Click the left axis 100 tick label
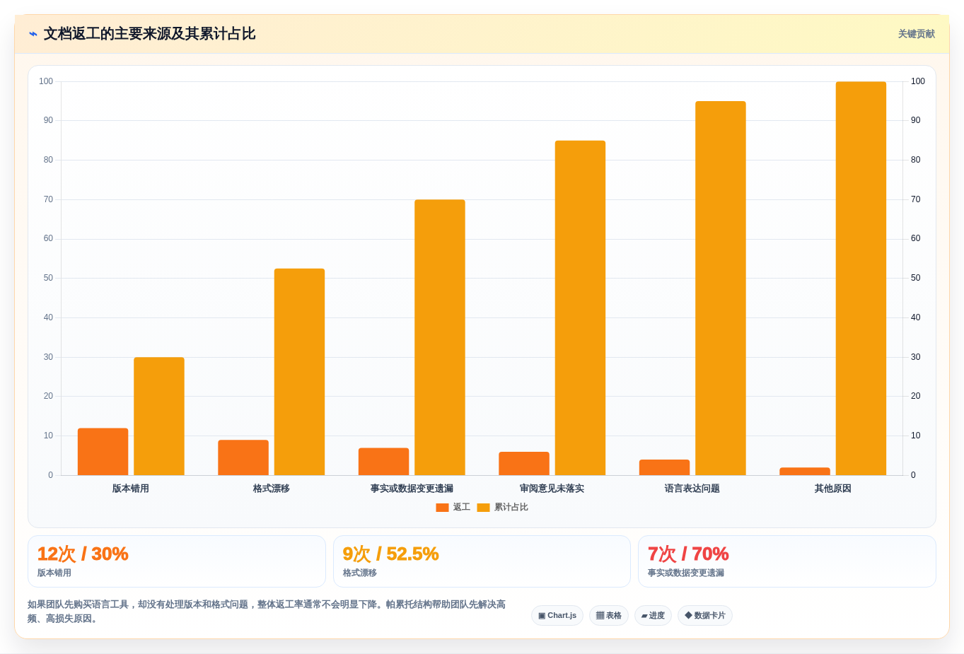Screen dimensions: 964x654 click(x=46, y=81)
